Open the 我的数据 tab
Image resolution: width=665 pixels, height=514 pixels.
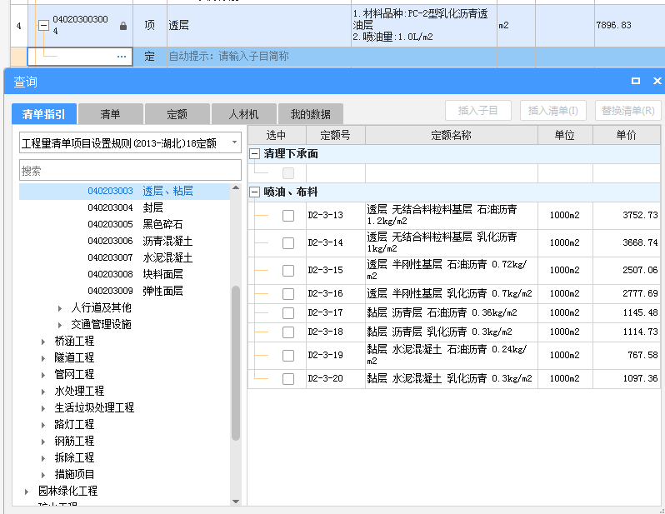(311, 113)
